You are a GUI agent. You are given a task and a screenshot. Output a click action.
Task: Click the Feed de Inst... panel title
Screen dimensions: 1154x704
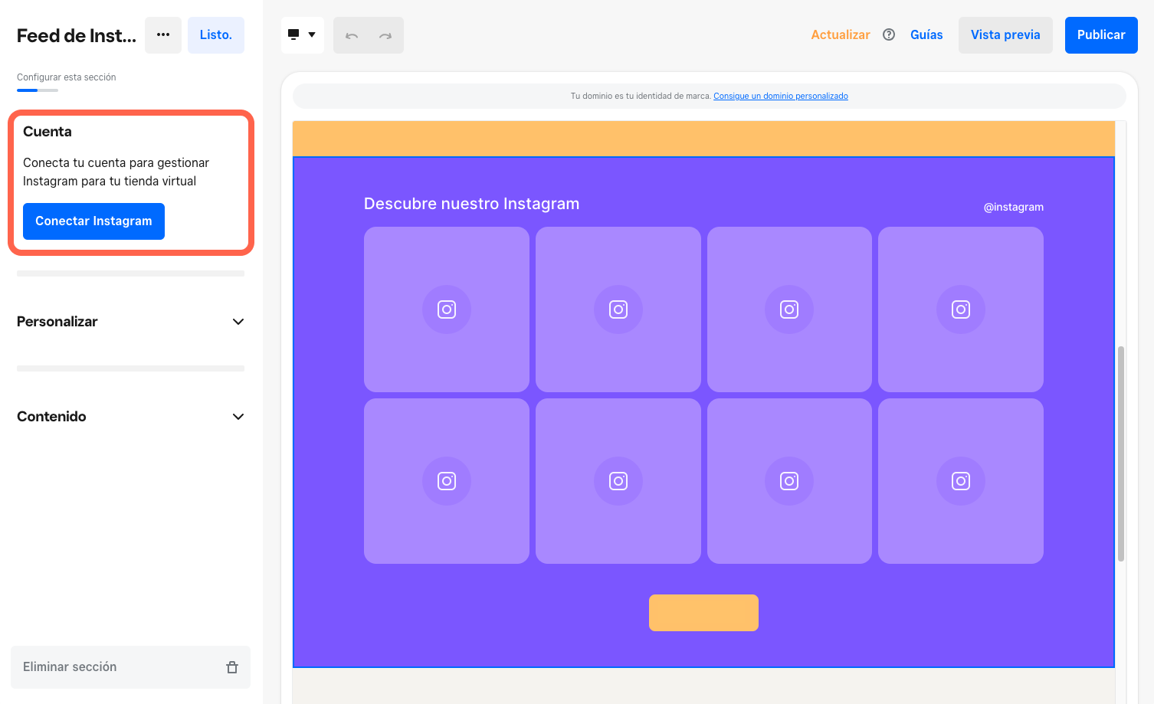point(77,36)
